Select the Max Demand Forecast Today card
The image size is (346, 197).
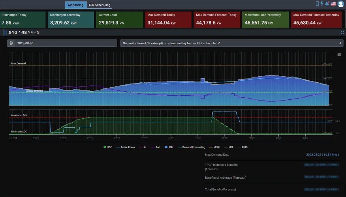[217, 20]
